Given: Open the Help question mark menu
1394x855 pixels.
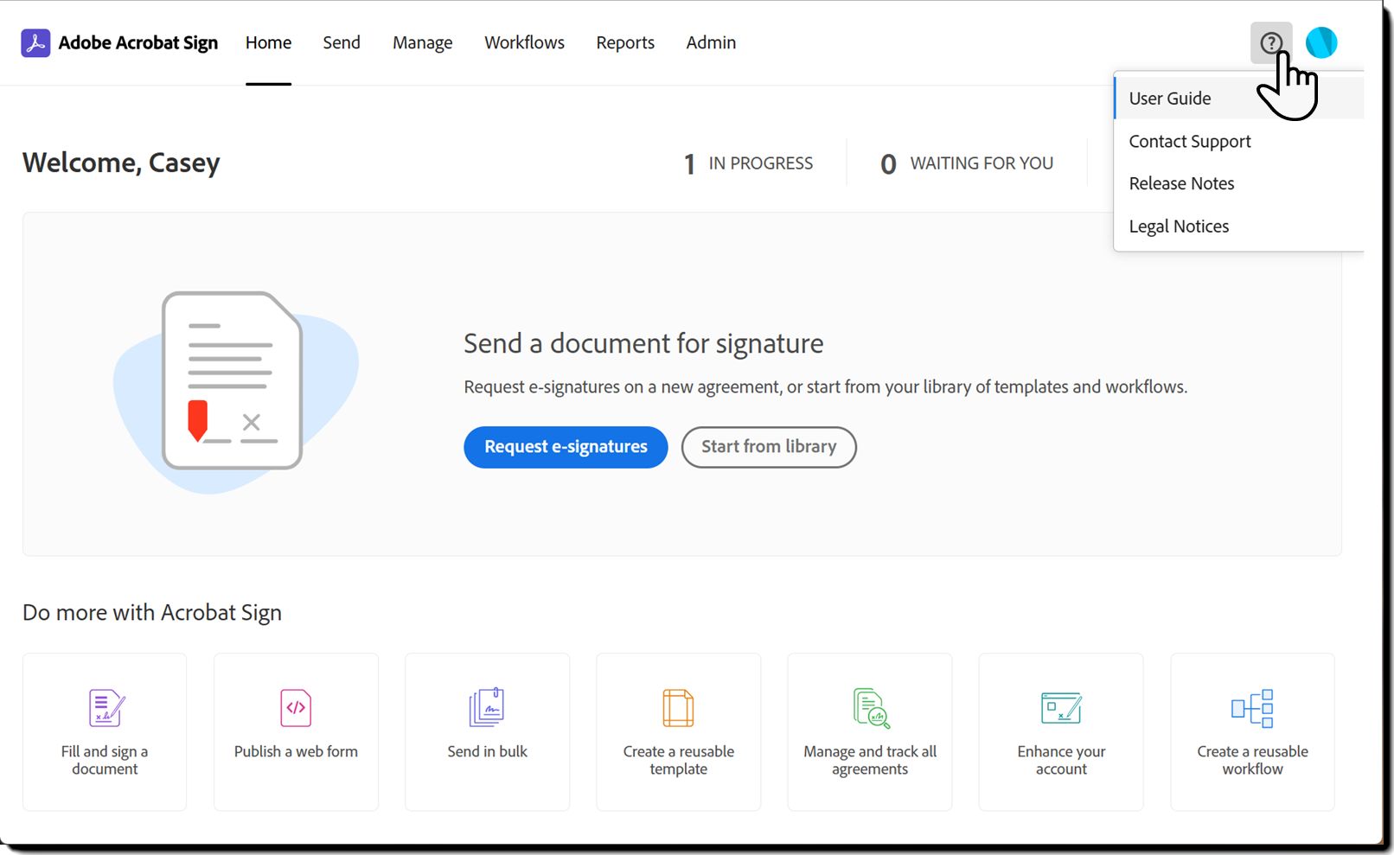Looking at the screenshot, I should tap(1271, 42).
